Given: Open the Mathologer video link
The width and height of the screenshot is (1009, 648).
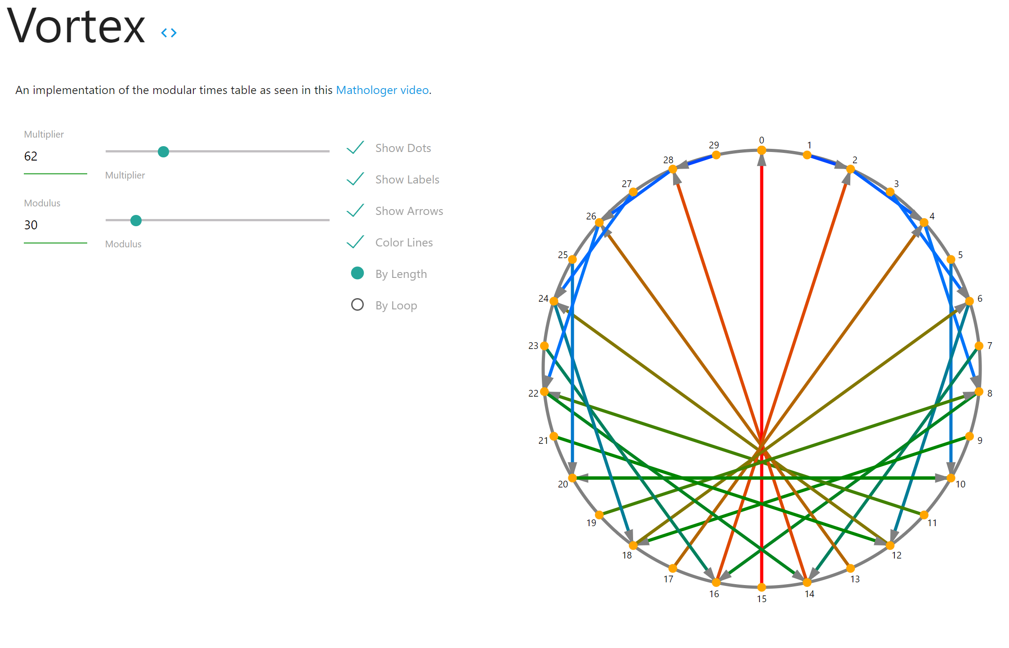Looking at the screenshot, I should click(x=382, y=90).
